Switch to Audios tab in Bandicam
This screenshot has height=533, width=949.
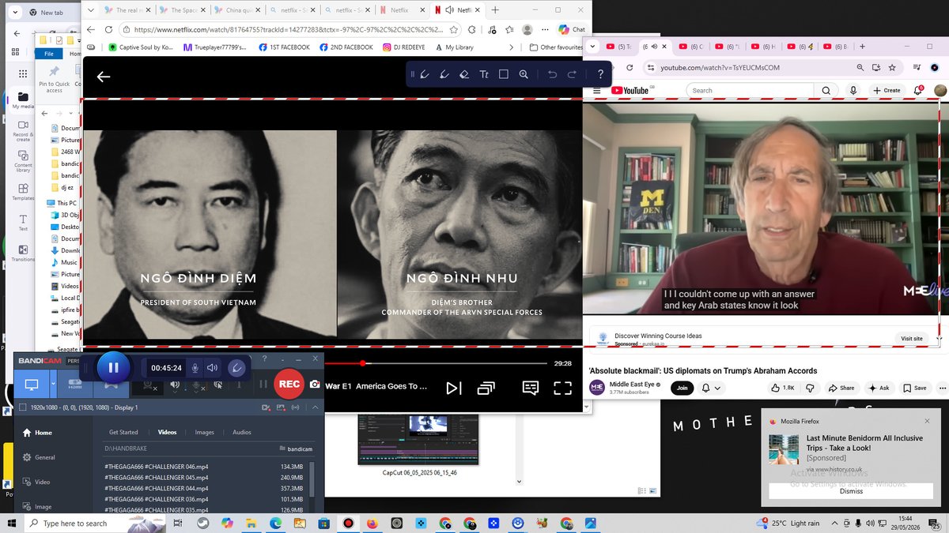coord(242,432)
